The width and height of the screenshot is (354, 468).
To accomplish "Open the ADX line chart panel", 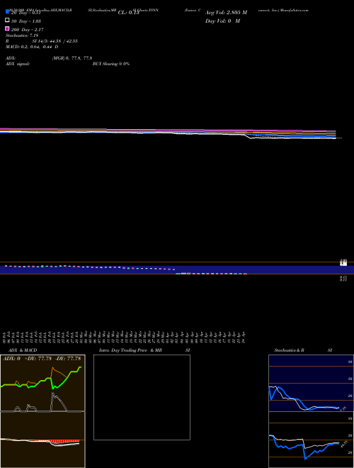I will tap(42, 383).
